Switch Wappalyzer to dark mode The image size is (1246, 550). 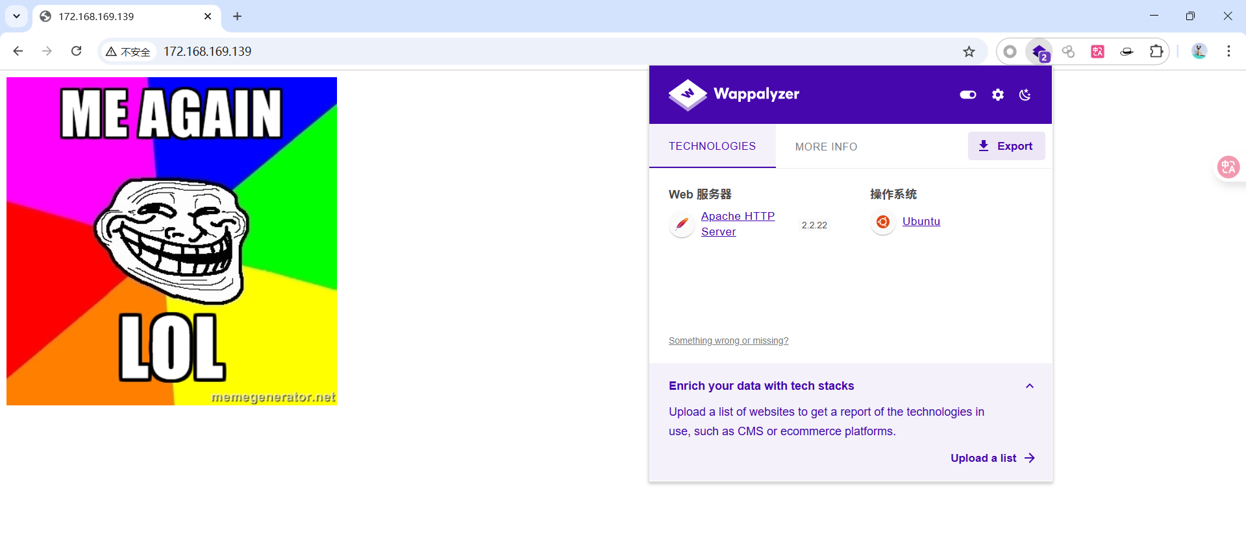1025,95
